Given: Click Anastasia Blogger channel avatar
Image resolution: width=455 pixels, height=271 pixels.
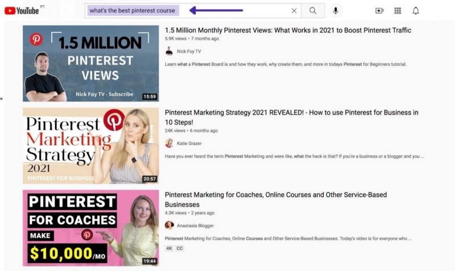Looking at the screenshot, I should (169, 225).
